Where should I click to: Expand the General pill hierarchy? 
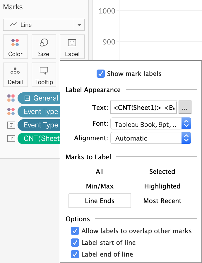(x=27, y=98)
